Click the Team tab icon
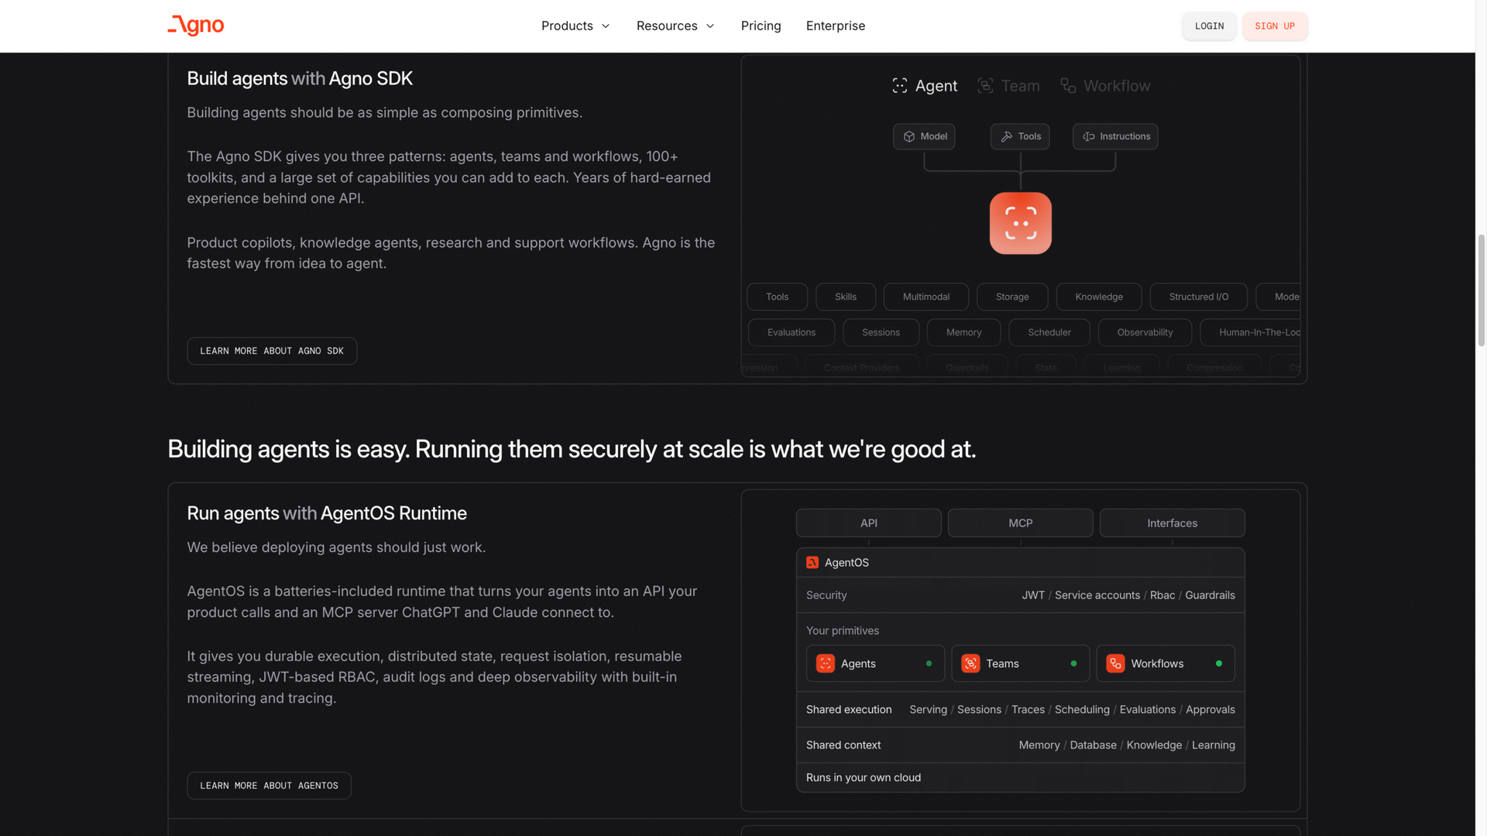Viewport: 1487px width, 836px height. pos(985,86)
